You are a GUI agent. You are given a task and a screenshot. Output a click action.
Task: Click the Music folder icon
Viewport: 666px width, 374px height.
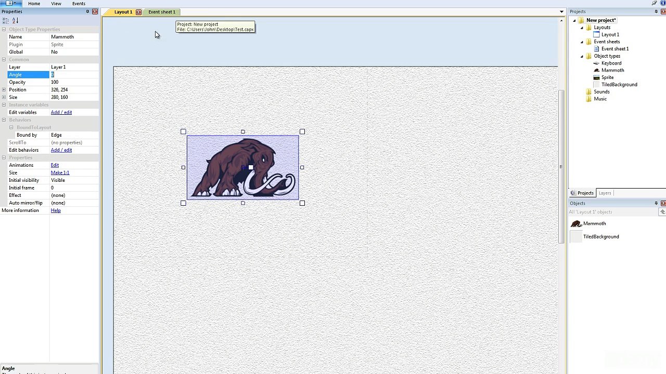click(x=588, y=99)
